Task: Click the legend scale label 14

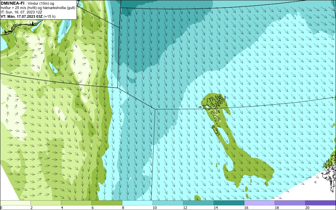Action: coord(216,208)
